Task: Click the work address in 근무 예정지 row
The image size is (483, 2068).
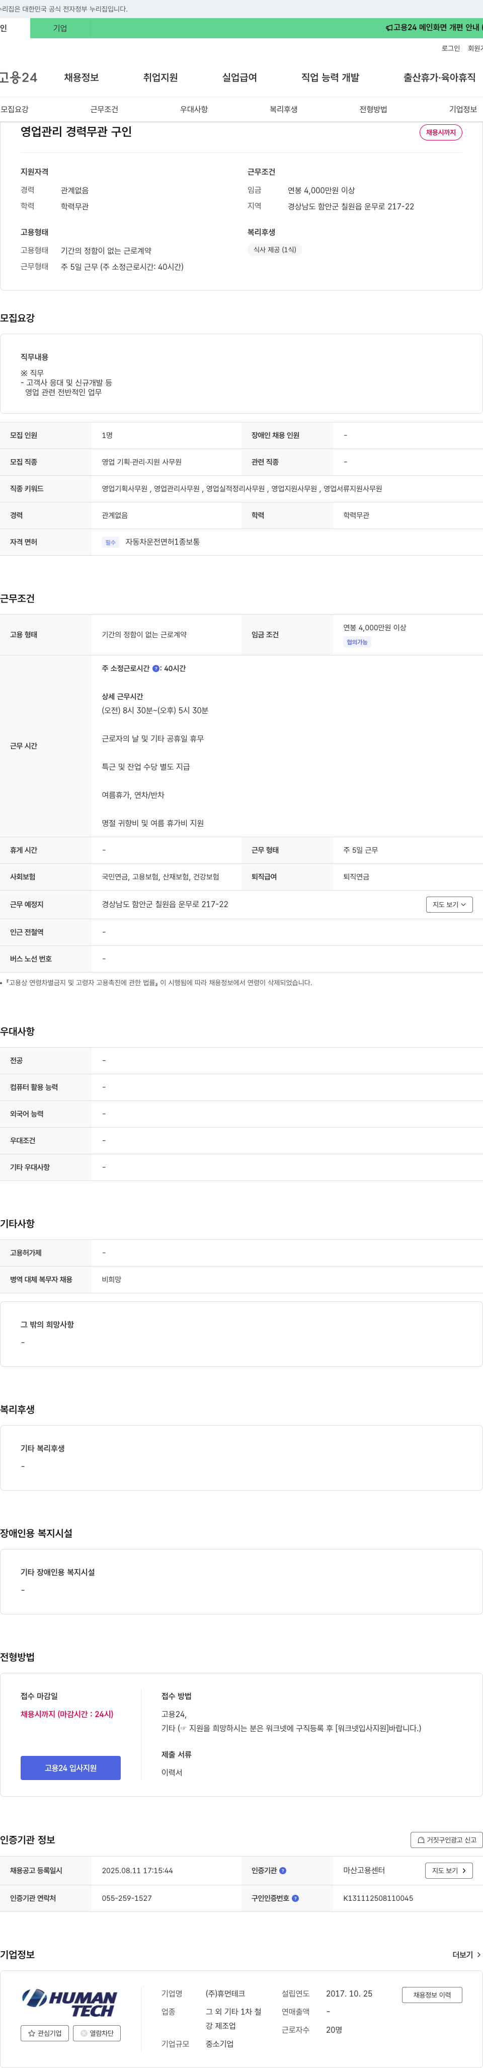Action: [x=165, y=904]
